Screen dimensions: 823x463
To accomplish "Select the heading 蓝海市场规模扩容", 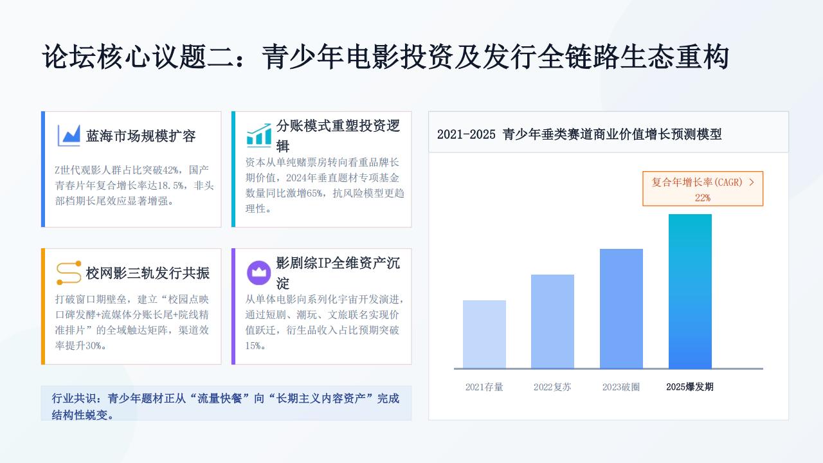I will (141, 136).
